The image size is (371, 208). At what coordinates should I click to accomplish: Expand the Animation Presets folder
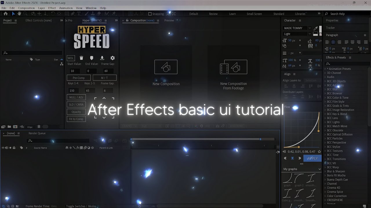(325, 69)
